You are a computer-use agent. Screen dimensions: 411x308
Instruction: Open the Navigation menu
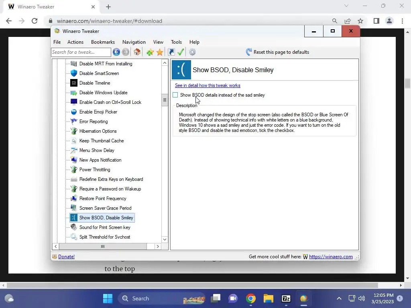tap(134, 42)
